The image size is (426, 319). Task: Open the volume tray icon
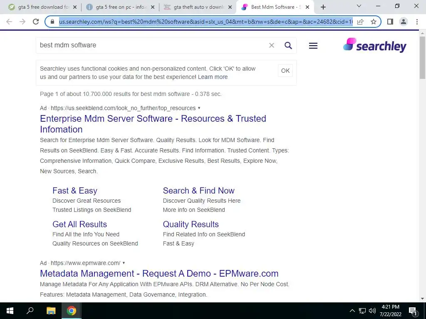[372, 311]
